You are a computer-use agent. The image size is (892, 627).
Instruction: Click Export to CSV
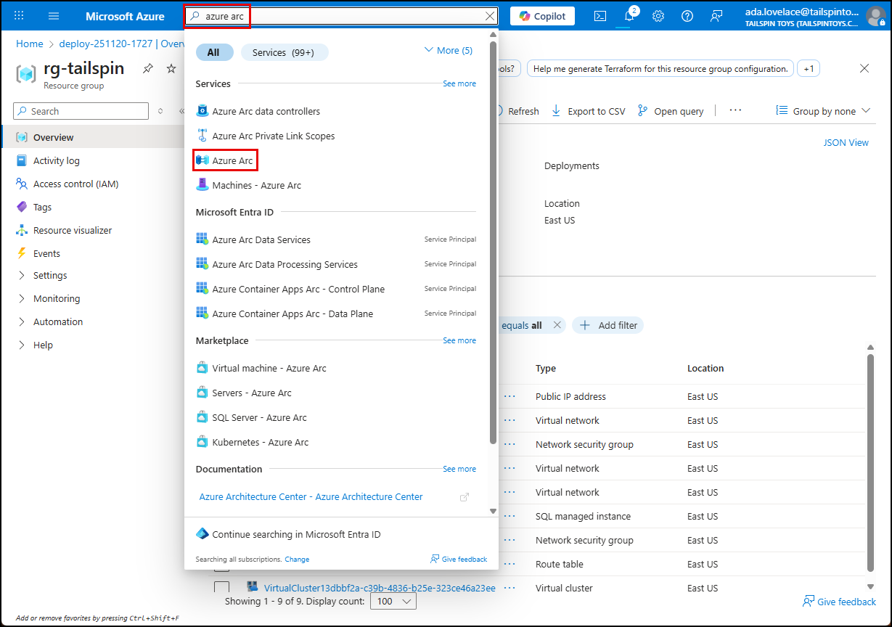589,110
